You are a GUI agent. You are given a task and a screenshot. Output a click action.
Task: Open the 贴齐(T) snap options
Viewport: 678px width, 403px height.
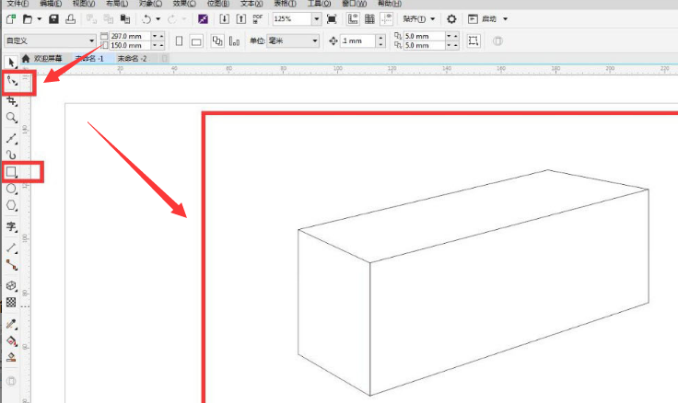tap(418, 19)
